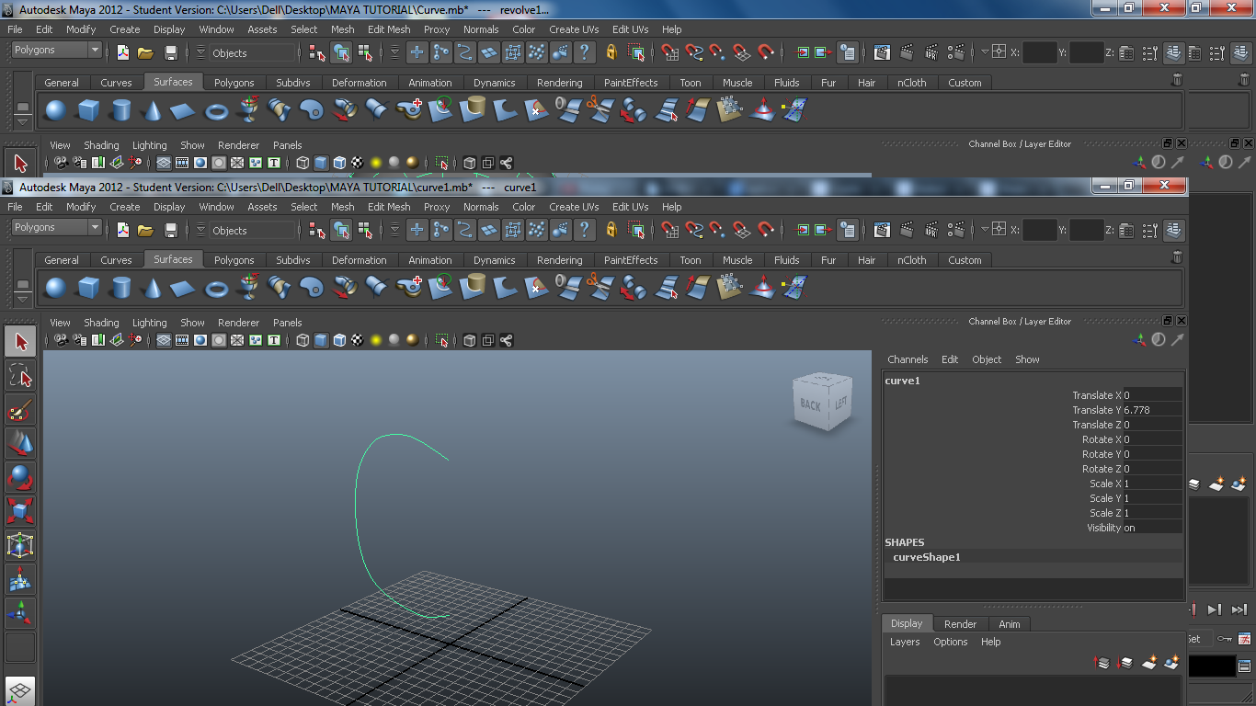Select the Soft Modification tool in toolbox
Image resolution: width=1256 pixels, height=706 pixels.
click(x=20, y=578)
